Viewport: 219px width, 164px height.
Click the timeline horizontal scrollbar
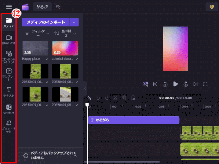122,162
